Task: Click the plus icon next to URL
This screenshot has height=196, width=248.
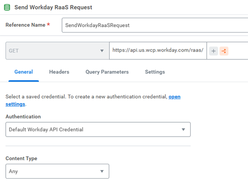Action: [214, 51]
